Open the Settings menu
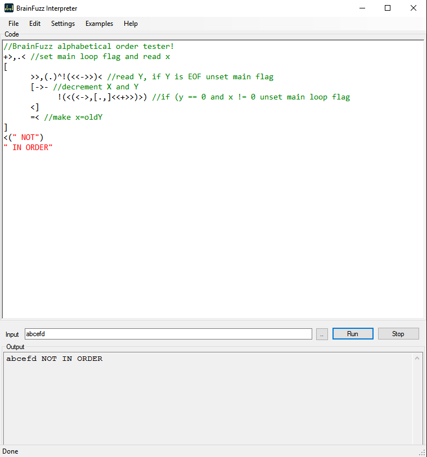The width and height of the screenshot is (427, 457). coord(63,24)
